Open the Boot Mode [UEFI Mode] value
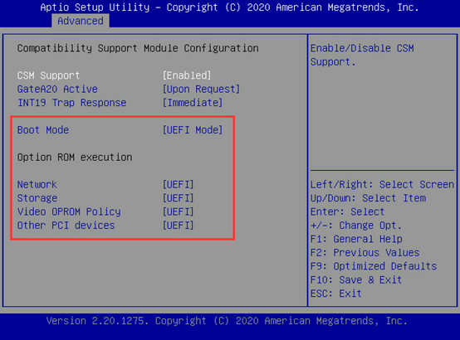460x340 pixels. tap(193, 130)
